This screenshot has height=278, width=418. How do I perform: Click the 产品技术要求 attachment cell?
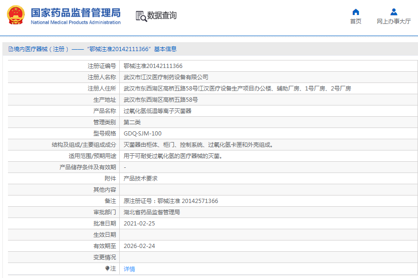point(140,179)
